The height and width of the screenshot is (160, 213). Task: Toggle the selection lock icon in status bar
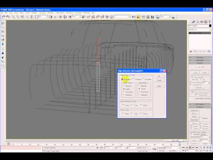pos(97,148)
